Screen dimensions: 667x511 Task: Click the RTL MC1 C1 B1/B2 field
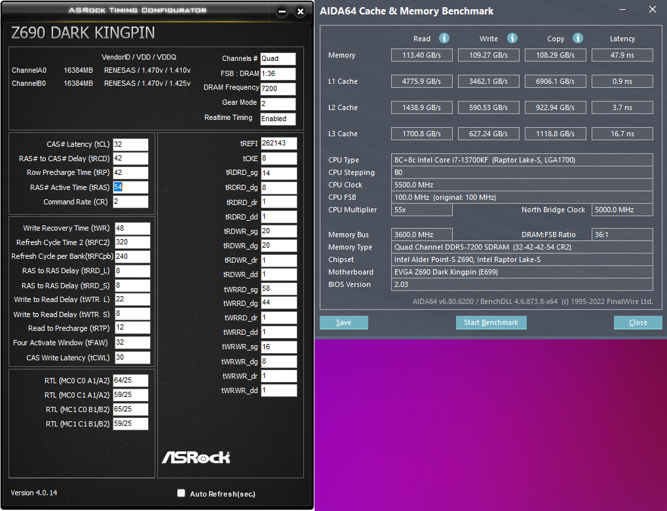[x=130, y=424]
